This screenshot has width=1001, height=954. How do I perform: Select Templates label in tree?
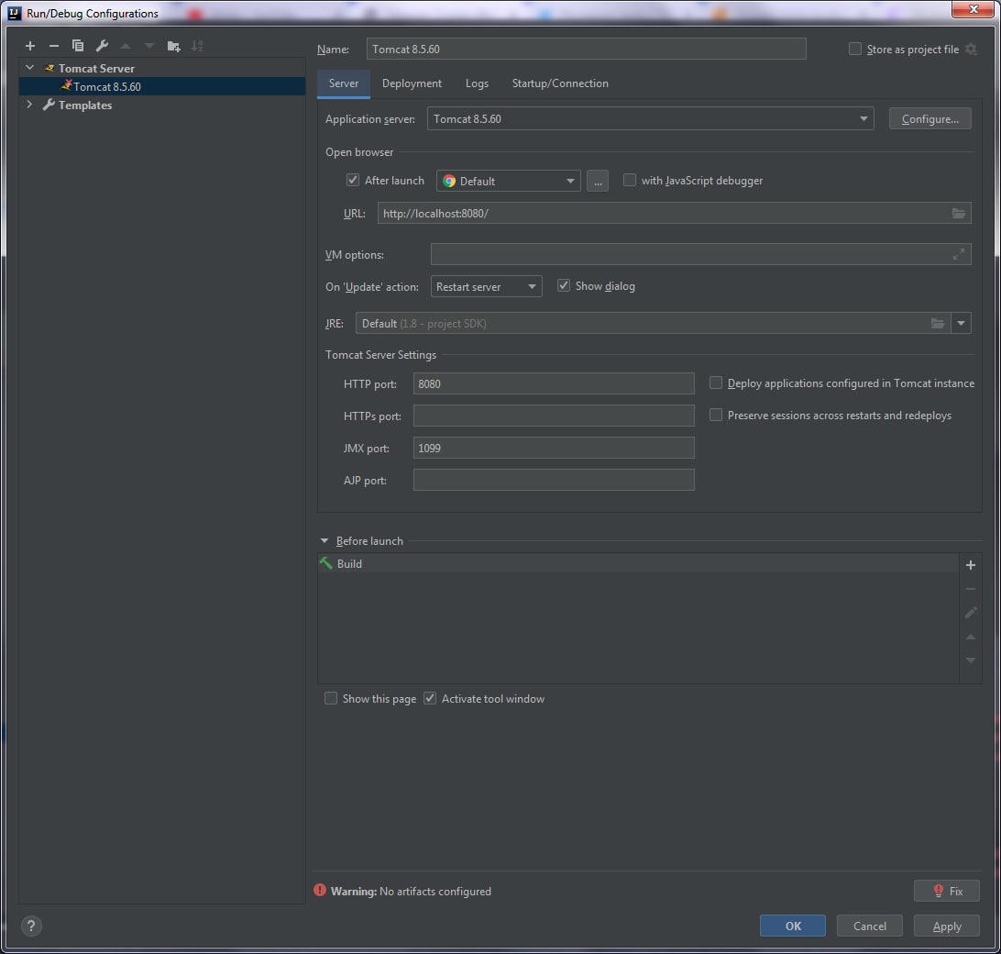click(85, 105)
